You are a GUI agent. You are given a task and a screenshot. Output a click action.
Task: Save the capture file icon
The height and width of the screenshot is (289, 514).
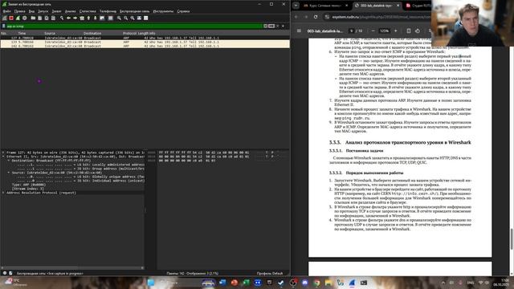(39, 18)
